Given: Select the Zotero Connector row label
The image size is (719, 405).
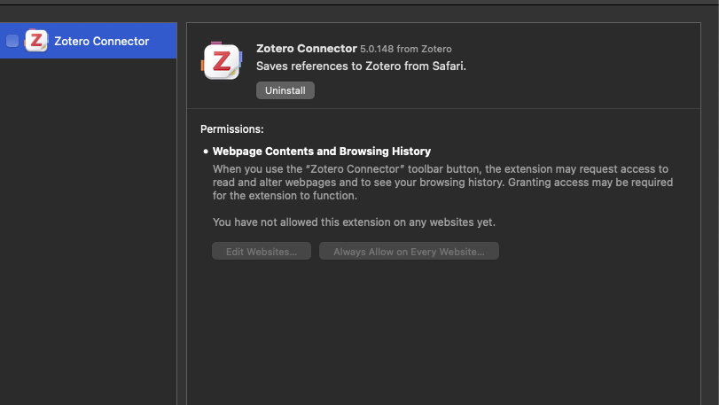Looking at the screenshot, I should (x=101, y=42).
